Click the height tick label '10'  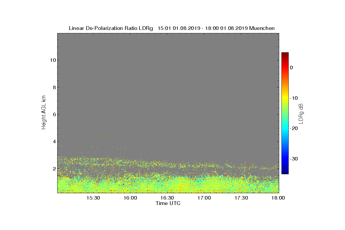(x=53, y=60)
